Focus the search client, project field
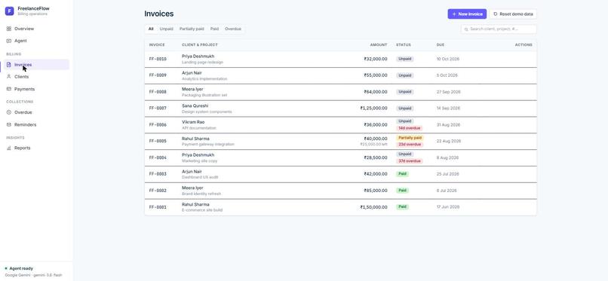 (499, 29)
